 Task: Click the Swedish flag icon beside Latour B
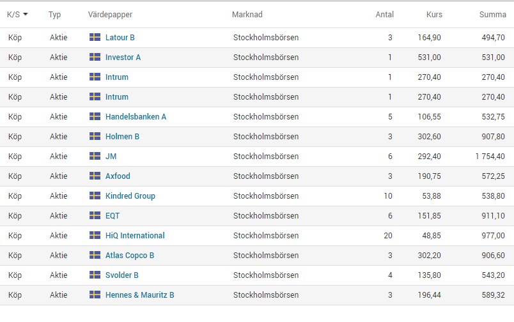point(95,37)
